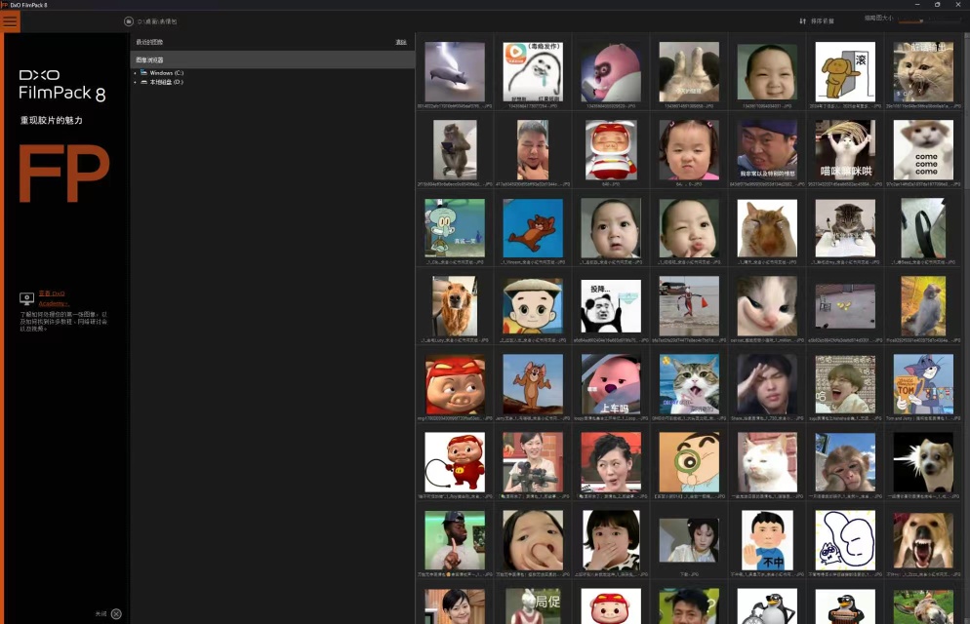Viewport: 970px width, 624px height.
Task: Click the Windows (C:) drive icon
Action: pyautogui.click(x=143, y=72)
